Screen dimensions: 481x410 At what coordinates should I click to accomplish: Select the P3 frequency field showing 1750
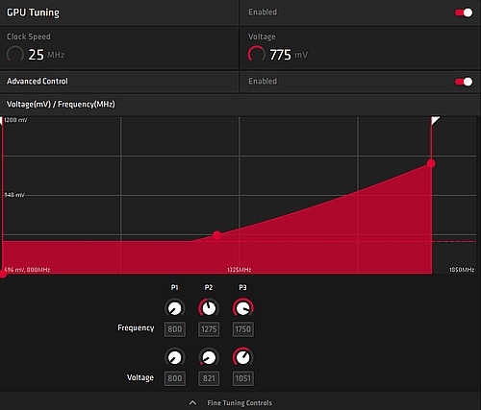tap(243, 329)
